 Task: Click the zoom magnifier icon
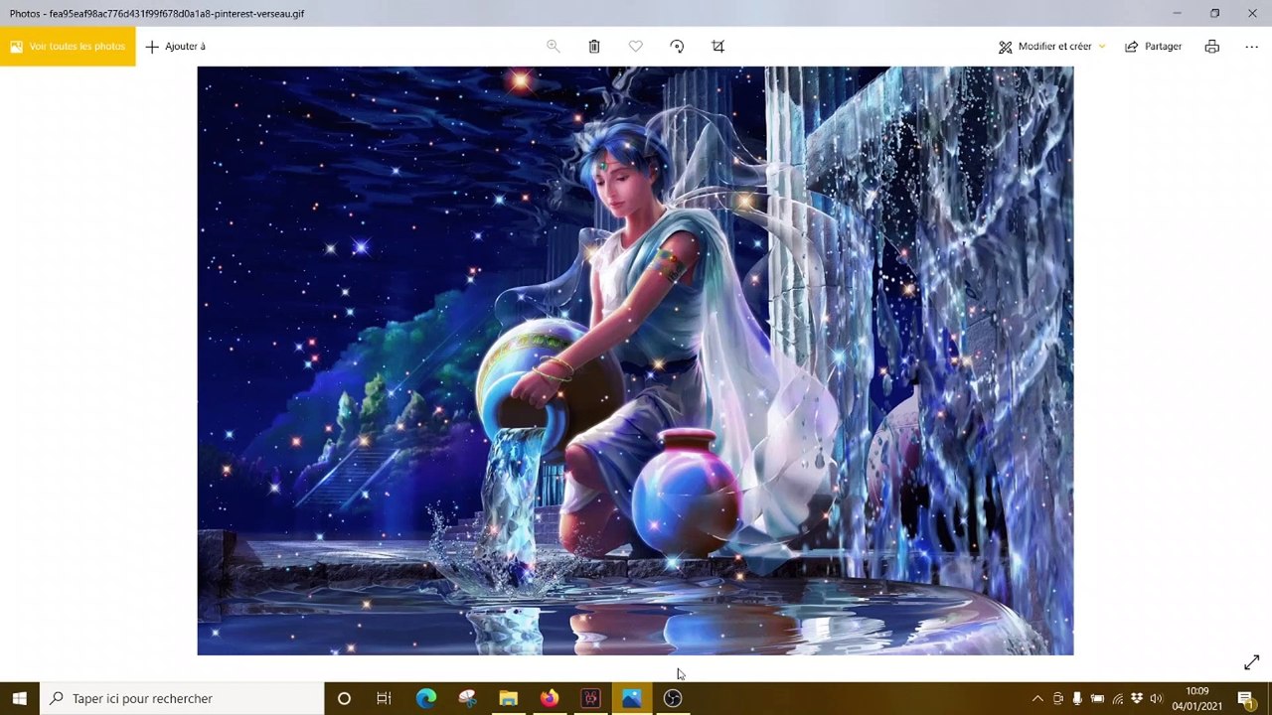tap(554, 47)
